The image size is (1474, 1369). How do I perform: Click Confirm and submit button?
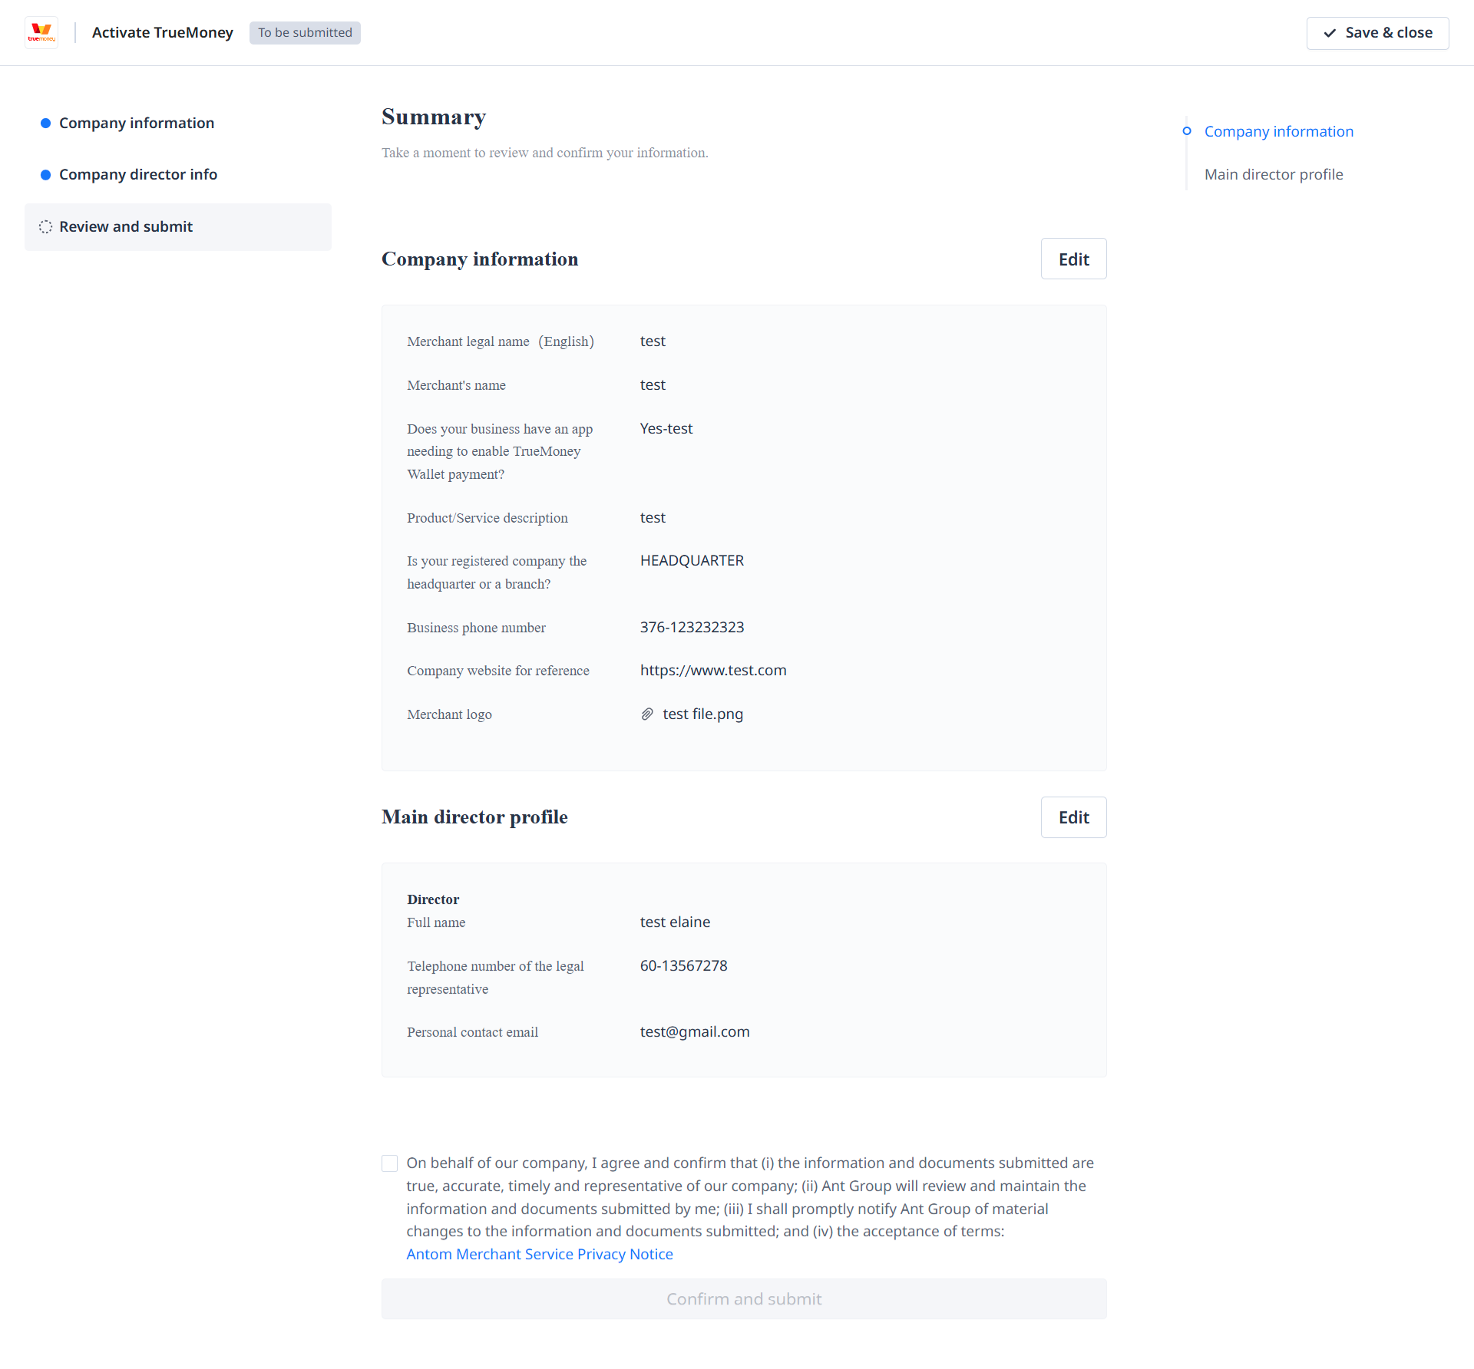(744, 1299)
